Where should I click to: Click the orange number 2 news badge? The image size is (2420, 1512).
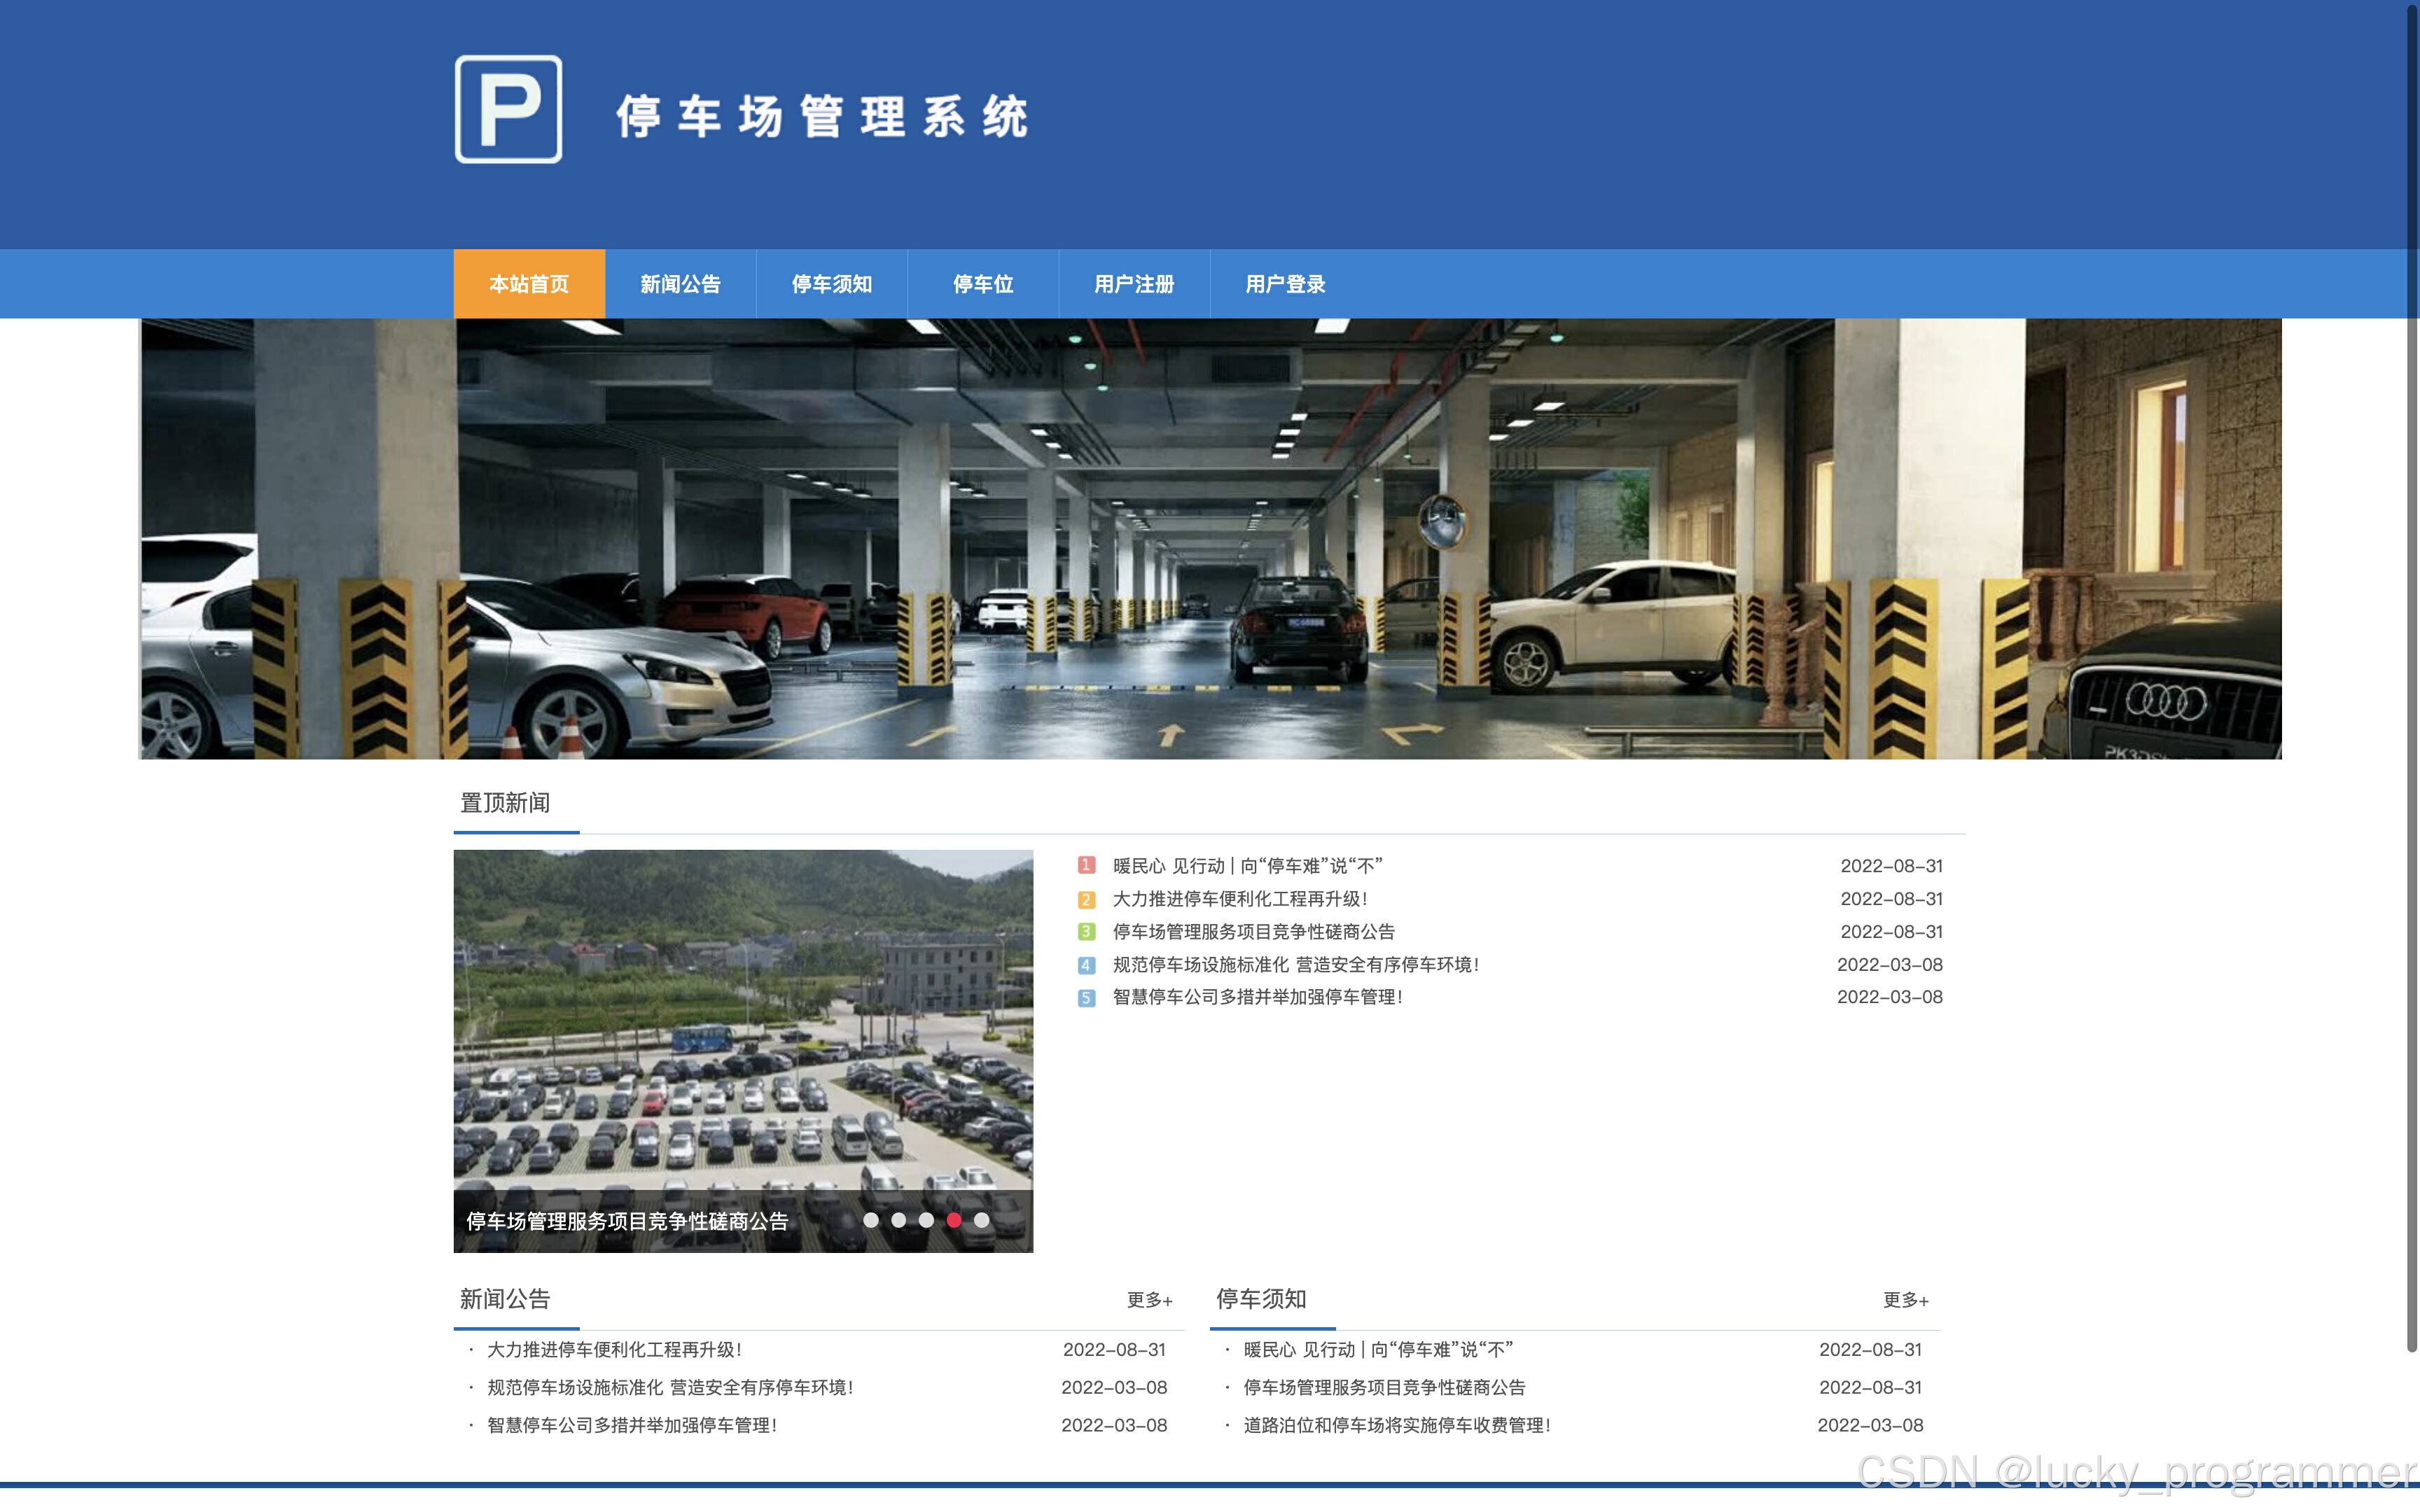pos(1086,899)
